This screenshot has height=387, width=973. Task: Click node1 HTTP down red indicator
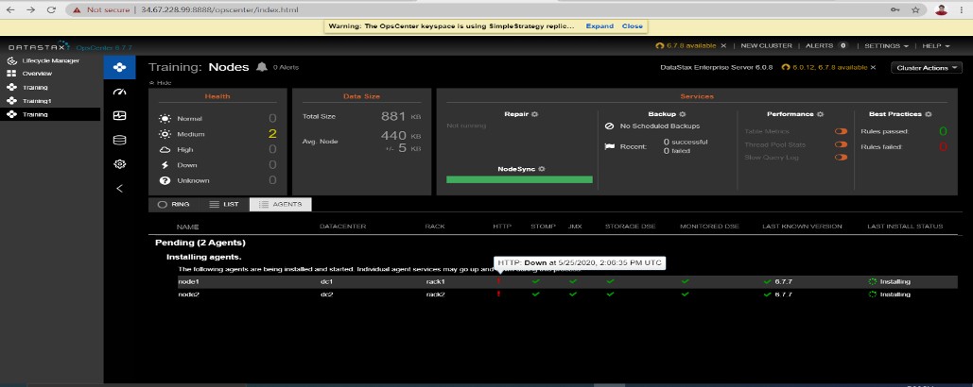click(x=498, y=281)
